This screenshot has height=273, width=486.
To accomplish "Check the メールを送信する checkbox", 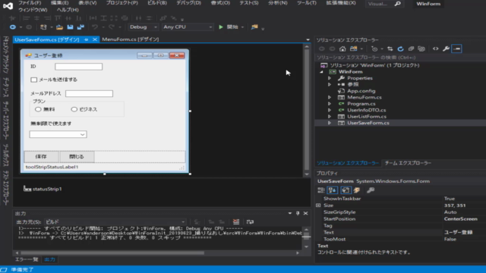I will point(33,80).
